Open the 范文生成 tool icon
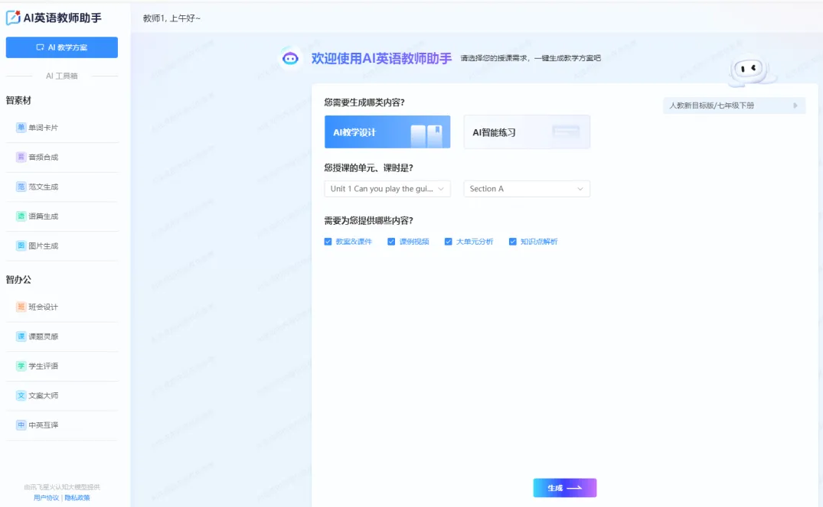 click(x=21, y=187)
